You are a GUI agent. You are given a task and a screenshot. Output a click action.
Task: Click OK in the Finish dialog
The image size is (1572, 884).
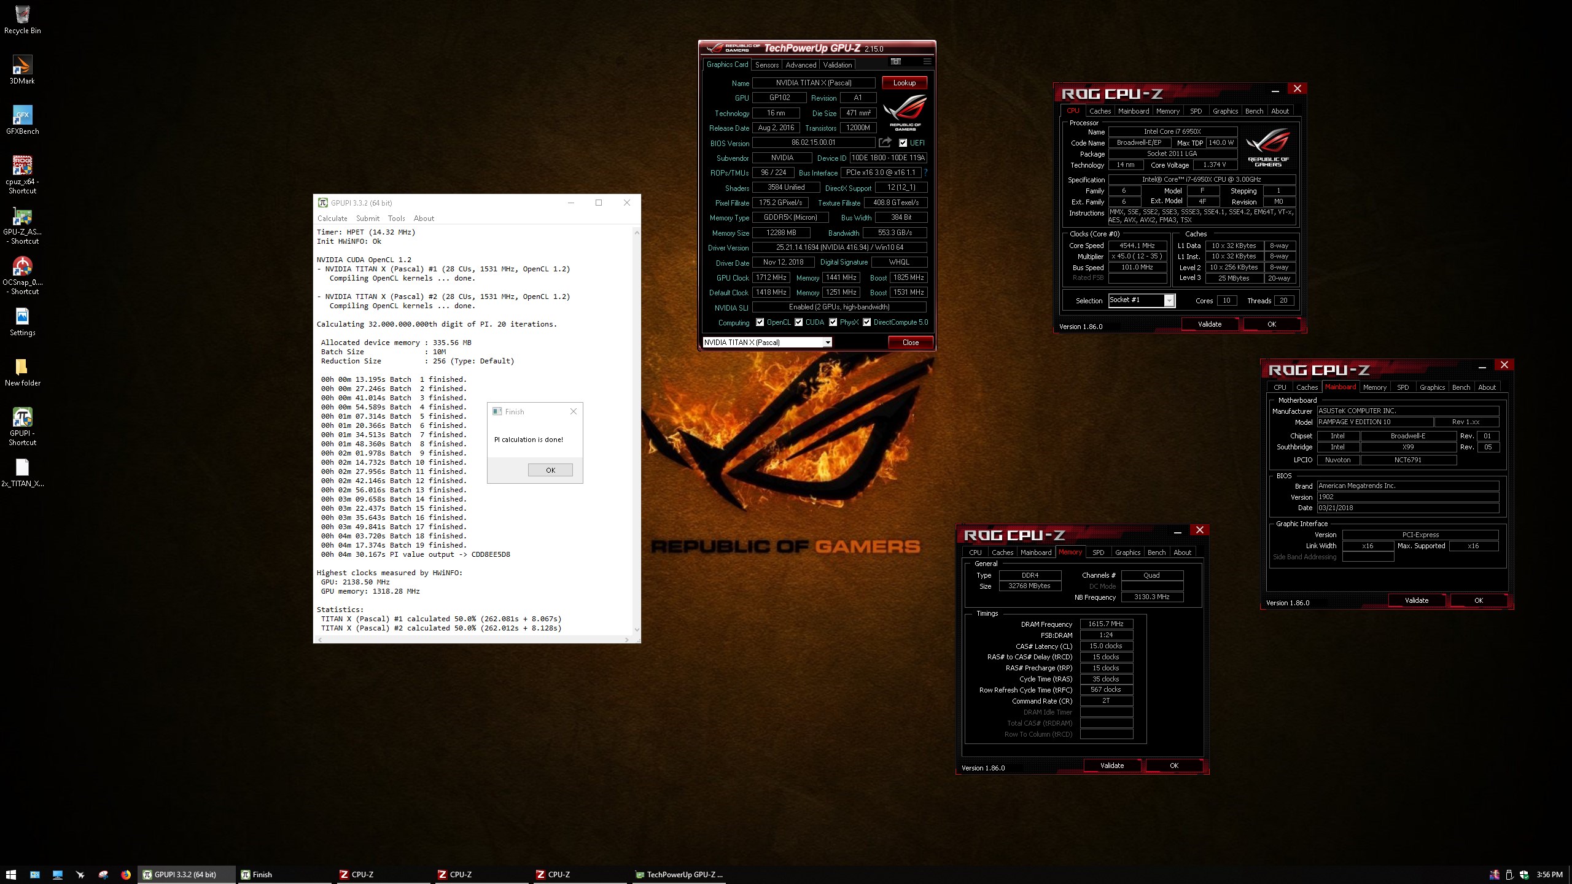point(550,470)
